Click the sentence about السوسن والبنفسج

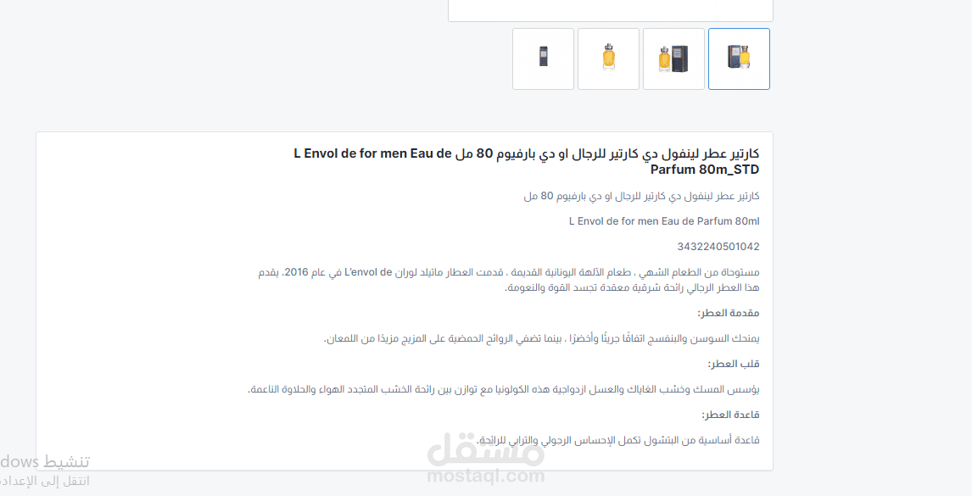541,338
